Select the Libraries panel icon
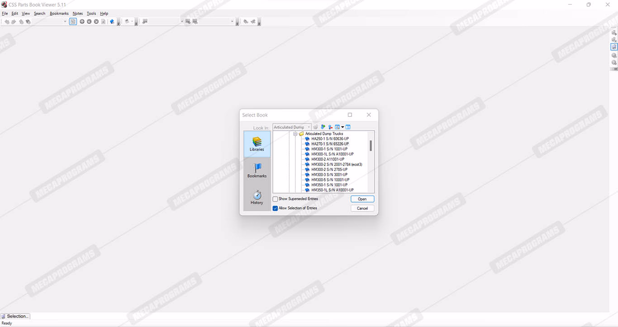Screen dimensions: 618x327 257,144
